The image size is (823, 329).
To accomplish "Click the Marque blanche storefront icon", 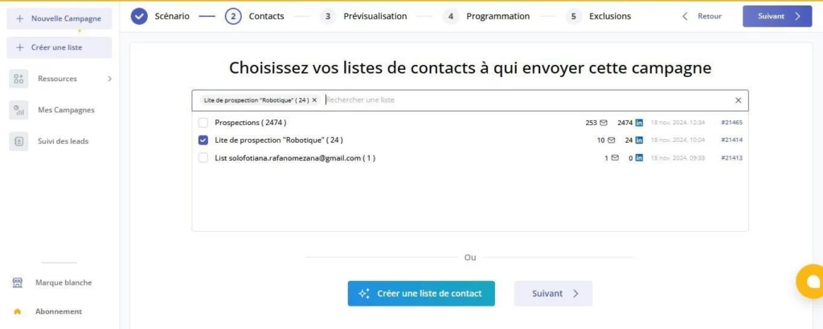I will pos(17,282).
